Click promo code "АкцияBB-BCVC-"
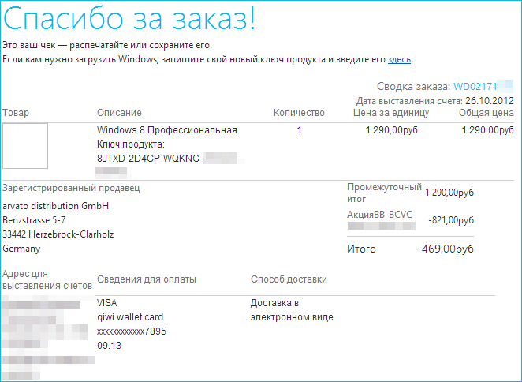 tap(382, 215)
